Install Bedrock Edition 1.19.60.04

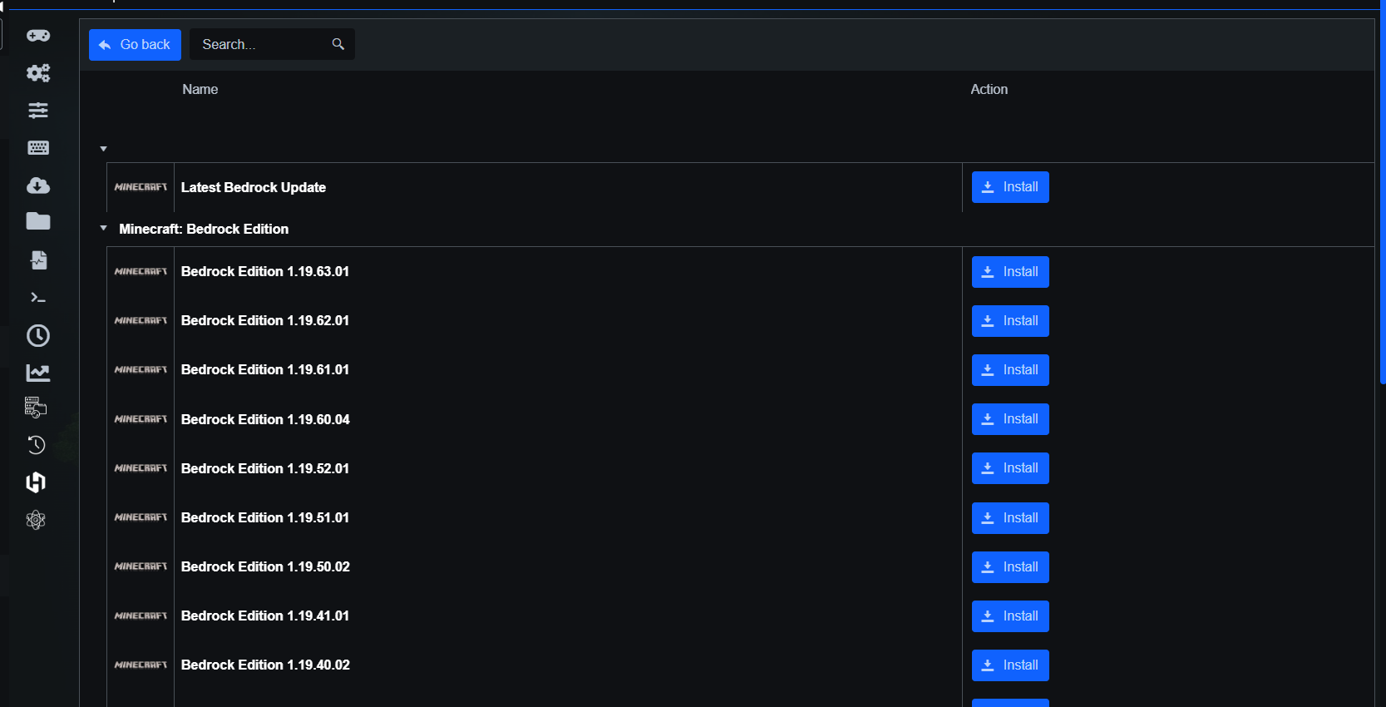pos(1010,419)
